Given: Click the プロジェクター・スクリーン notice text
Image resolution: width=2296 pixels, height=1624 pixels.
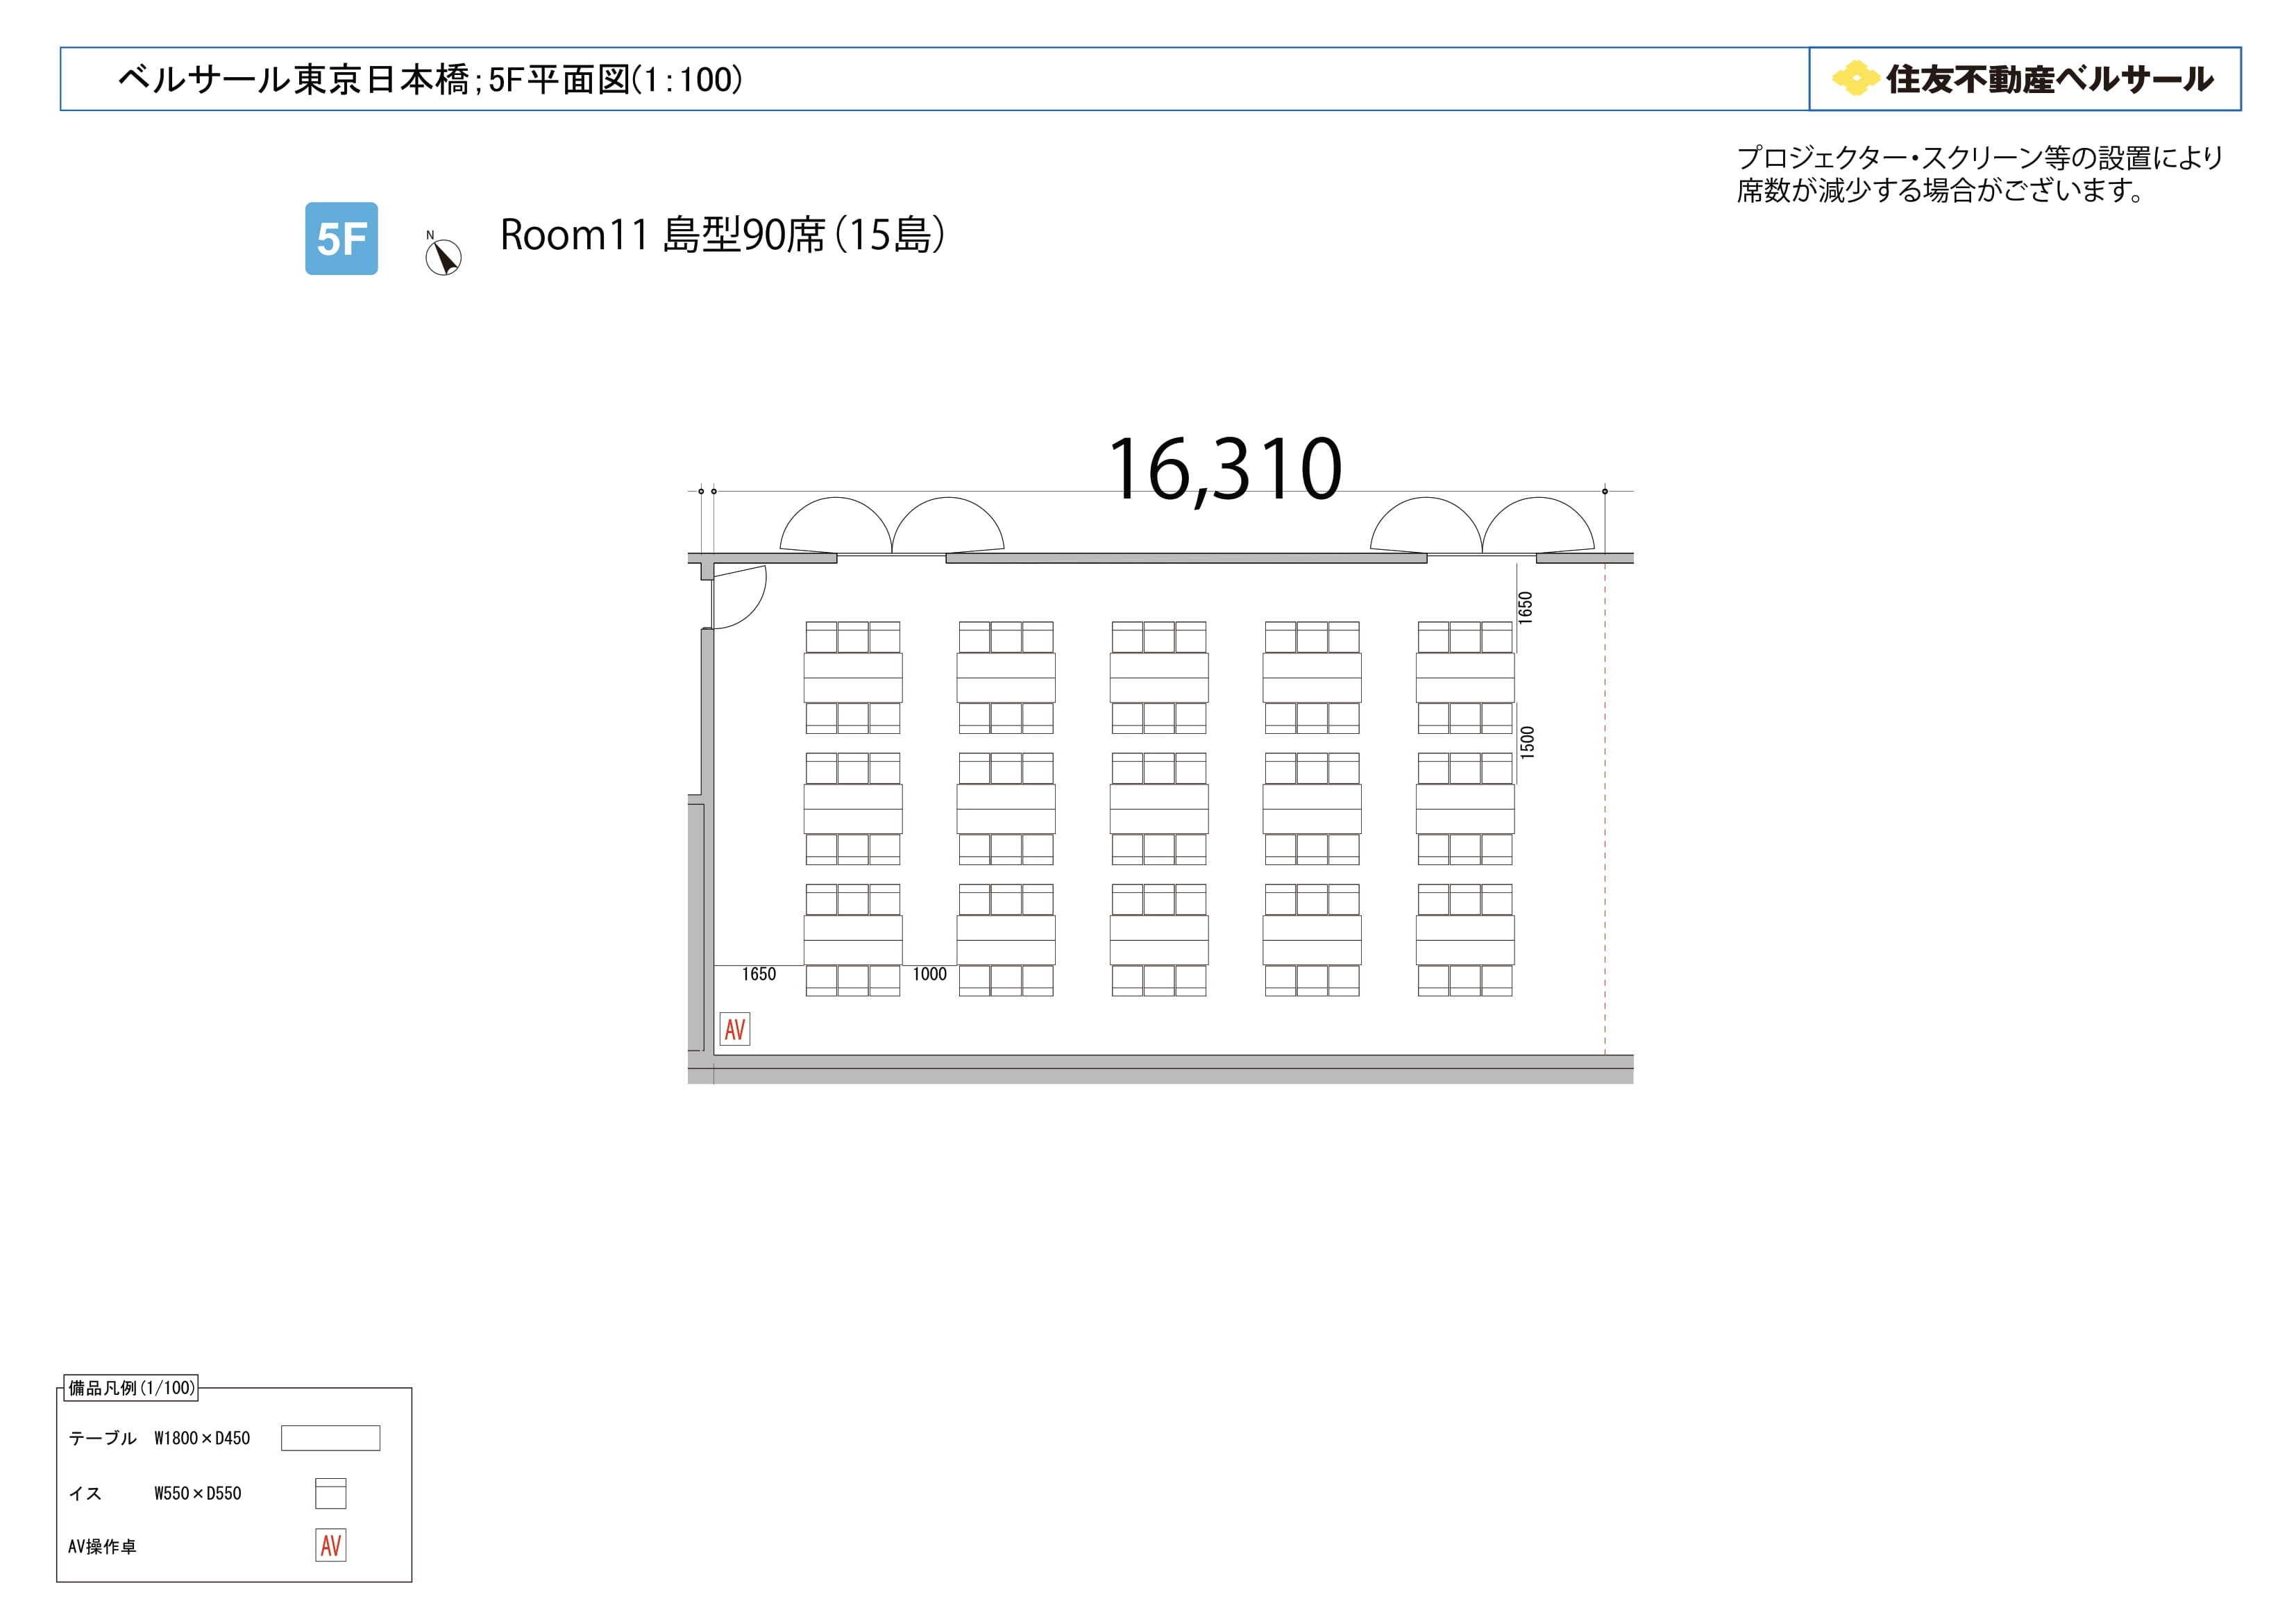Looking at the screenshot, I should tap(1980, 158).
